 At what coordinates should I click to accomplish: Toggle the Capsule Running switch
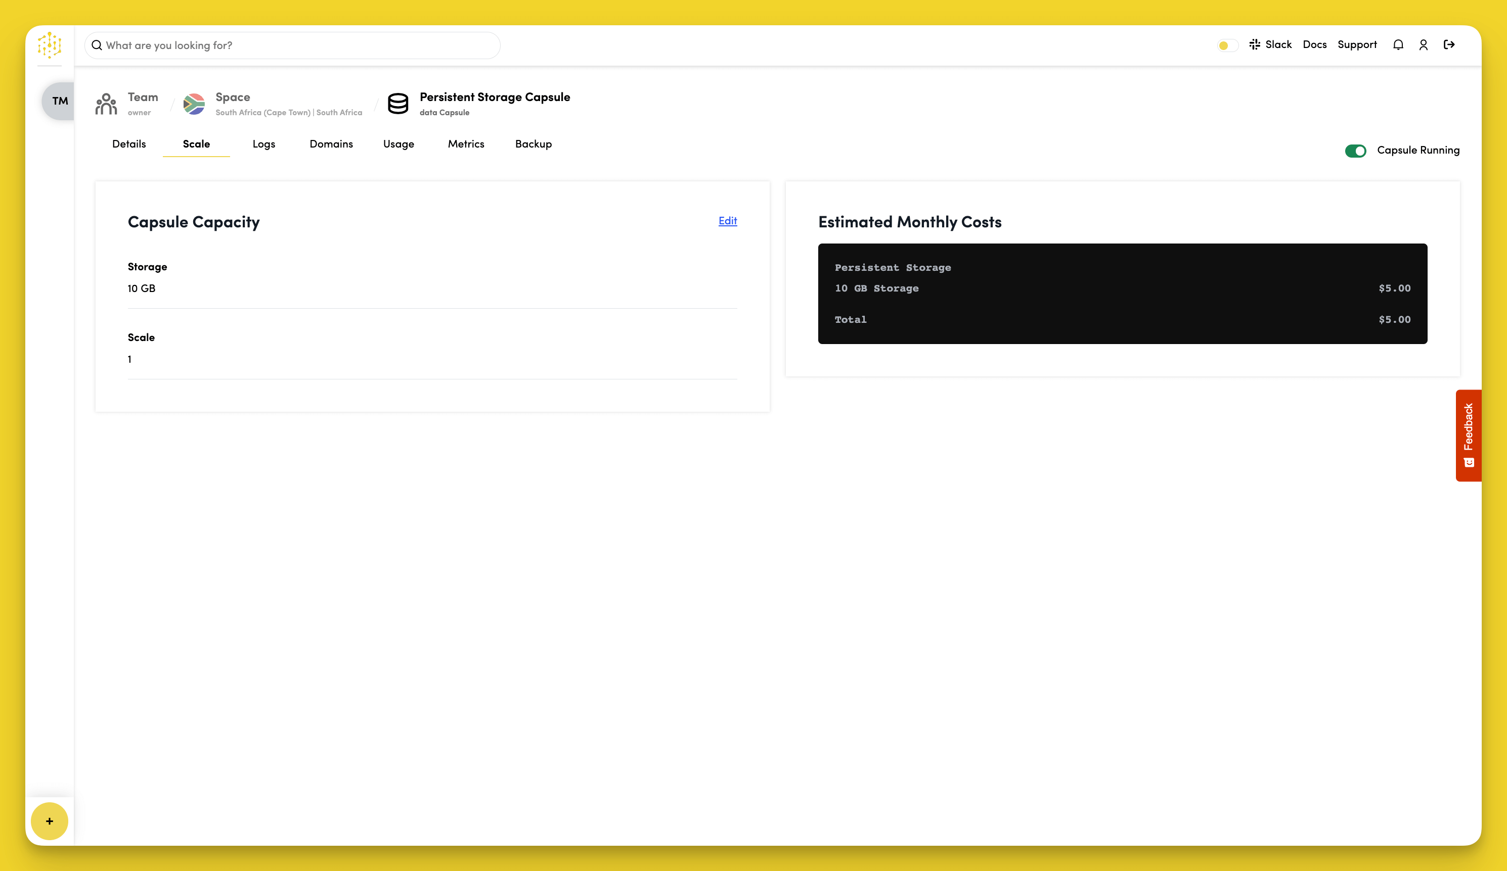(x=1355, y=151)
